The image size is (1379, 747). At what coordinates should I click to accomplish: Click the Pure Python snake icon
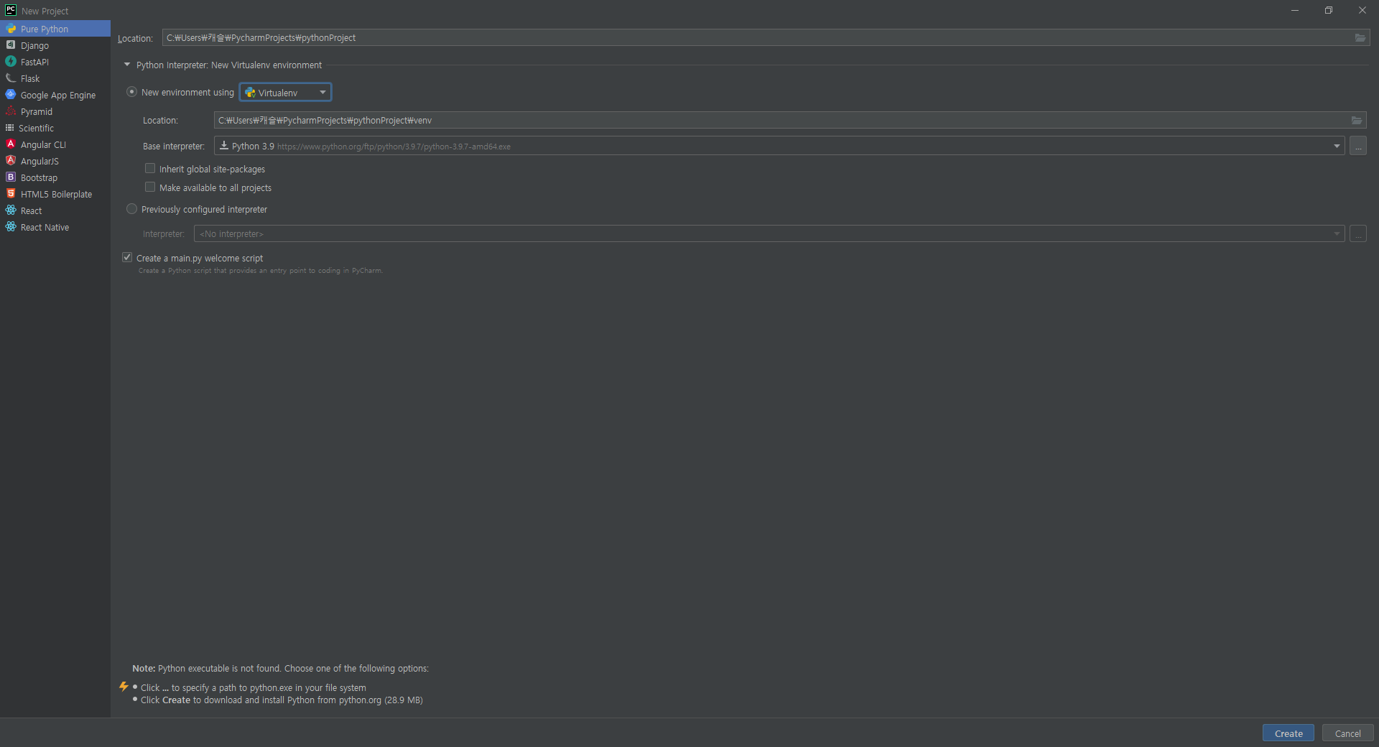coord(11,29)
